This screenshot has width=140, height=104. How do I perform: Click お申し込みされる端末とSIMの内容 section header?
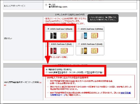[x=70, y=15]
